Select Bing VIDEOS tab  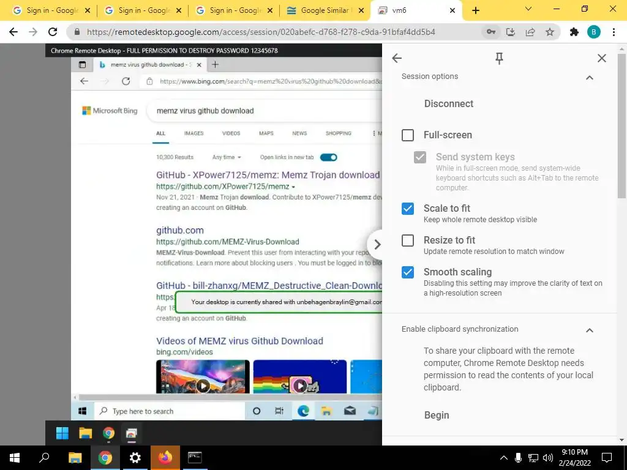tap(231, 133)
